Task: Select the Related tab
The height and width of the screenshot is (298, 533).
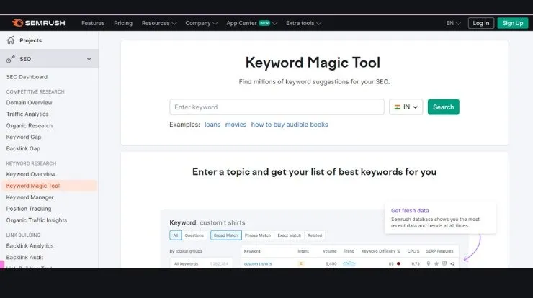Action: (x=315, y=235)
